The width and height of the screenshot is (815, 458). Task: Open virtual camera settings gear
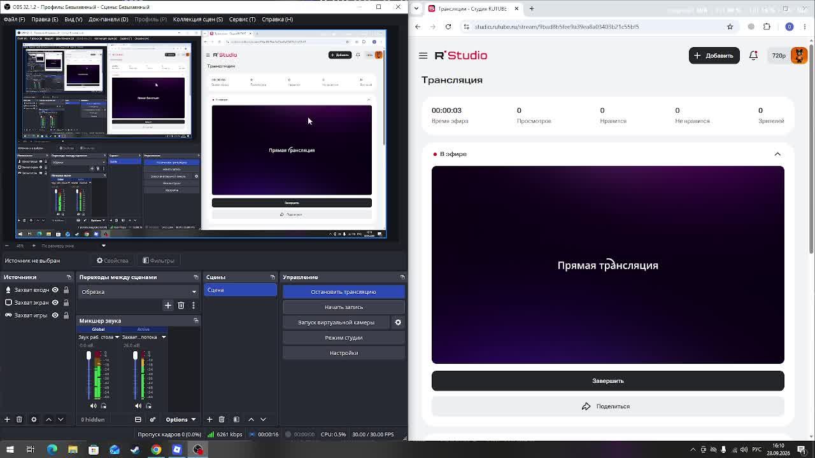[x=398, y=323]
